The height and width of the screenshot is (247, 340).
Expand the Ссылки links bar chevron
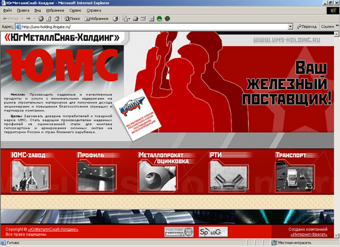(337, 26)
